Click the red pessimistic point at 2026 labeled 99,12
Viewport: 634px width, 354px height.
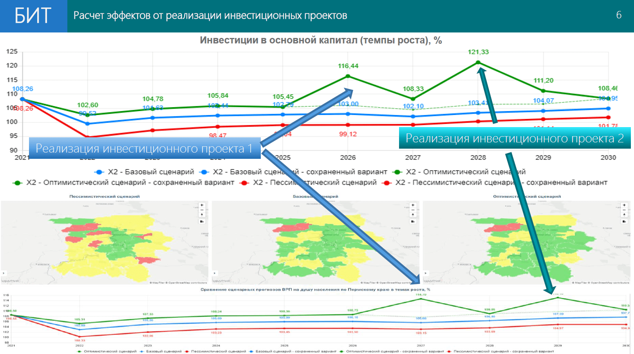(348, 125)
